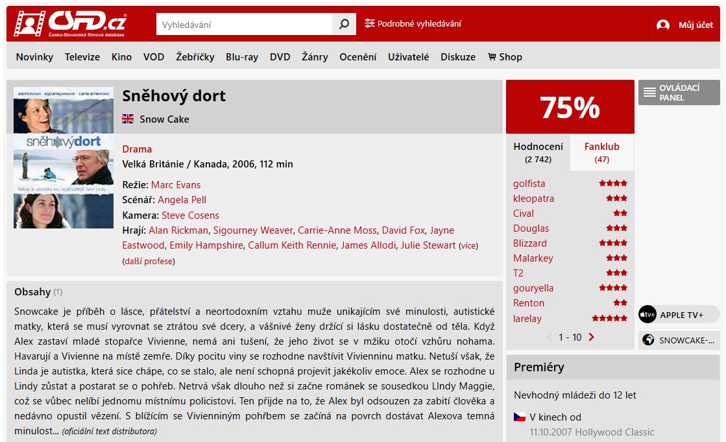Open the Žánry menu item
This screenshot has height=442, width=726.
(x=315, y=57)
